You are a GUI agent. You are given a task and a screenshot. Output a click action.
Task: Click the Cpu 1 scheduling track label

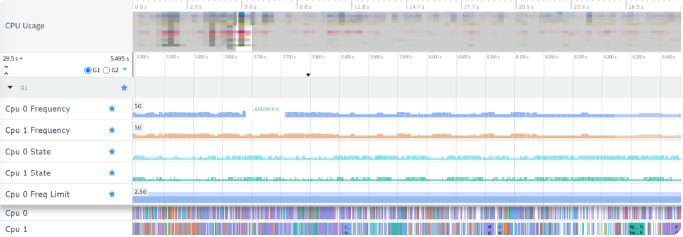click(x=16, y=229)
